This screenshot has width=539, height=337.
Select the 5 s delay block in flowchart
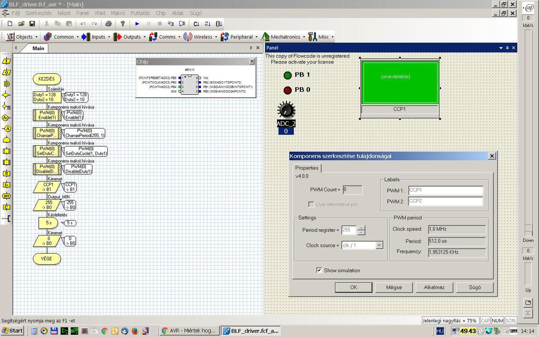48,223
